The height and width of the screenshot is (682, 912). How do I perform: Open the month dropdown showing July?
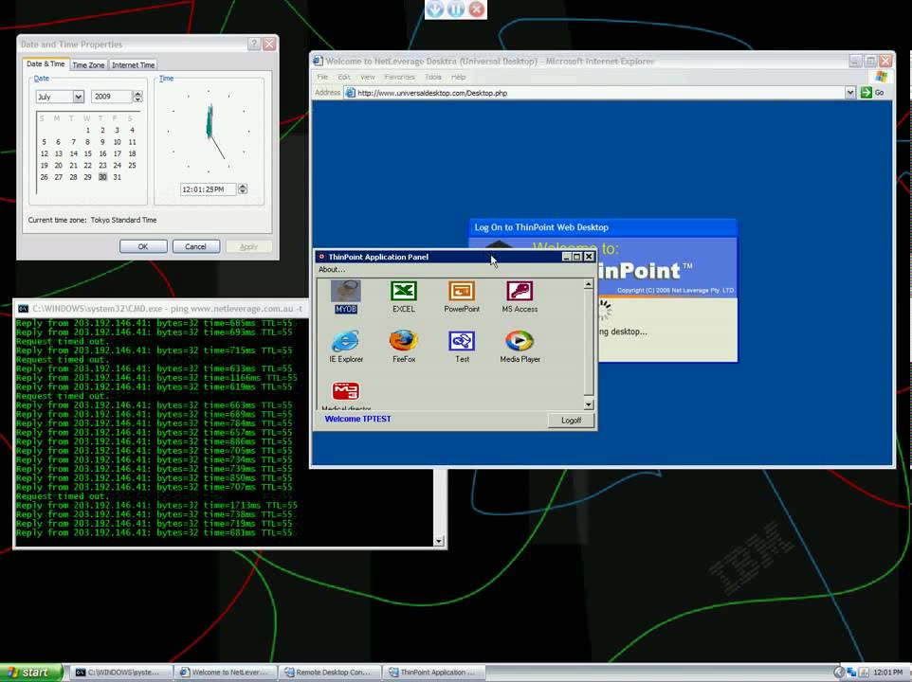pyautogui.click(x=79, y=97)
